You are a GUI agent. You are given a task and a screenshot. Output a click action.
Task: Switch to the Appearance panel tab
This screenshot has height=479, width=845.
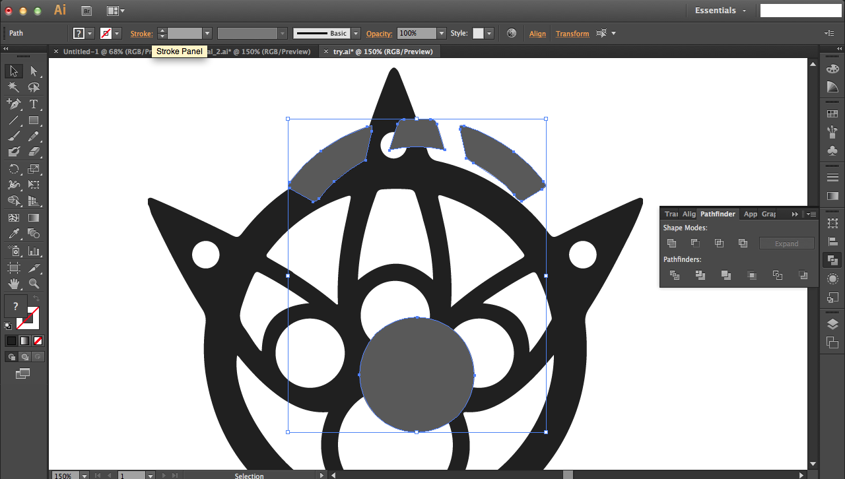pyautogui.click(x=750, y=214)
